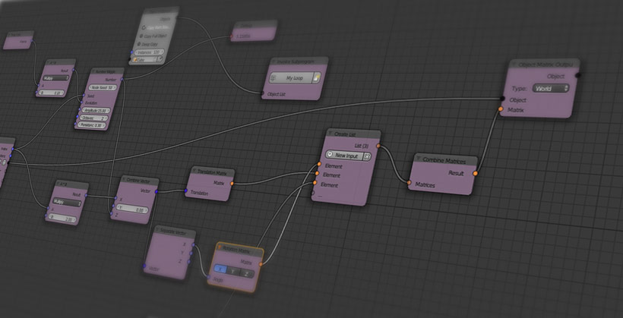Click new subprogram icon next to My Loop
Image resolution: width=623 pixels, height=318 pixels.
tap(317, 78)
